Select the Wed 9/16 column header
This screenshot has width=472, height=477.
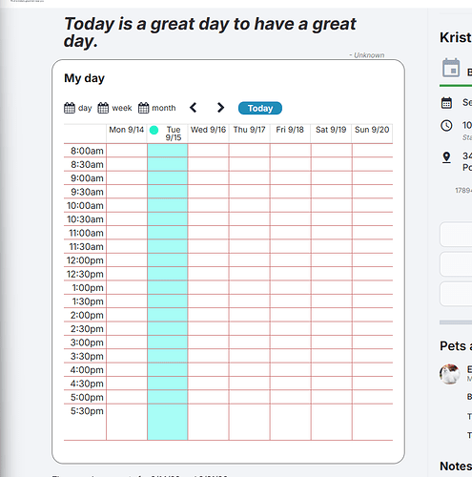coord(208,130)
